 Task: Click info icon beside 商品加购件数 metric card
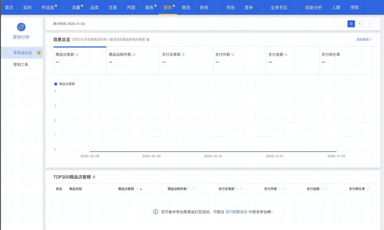133,55
